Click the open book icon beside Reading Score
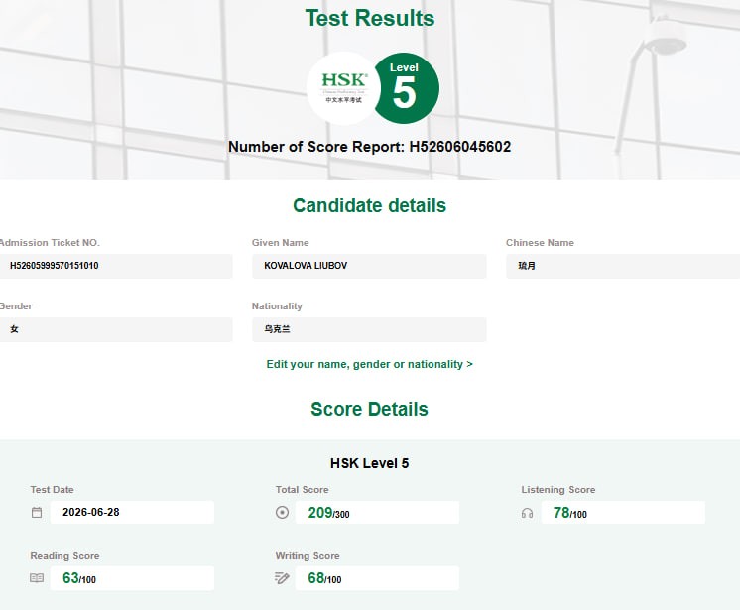This screenshot has height=610, width=740. 37,578
